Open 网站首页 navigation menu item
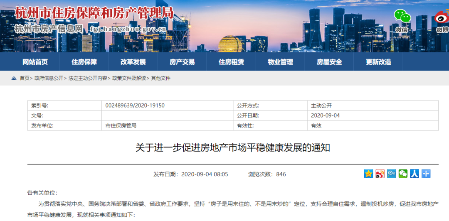 35,62
